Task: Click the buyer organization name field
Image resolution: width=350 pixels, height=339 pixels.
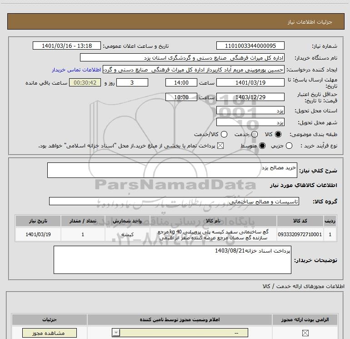Action: (182, 58)
